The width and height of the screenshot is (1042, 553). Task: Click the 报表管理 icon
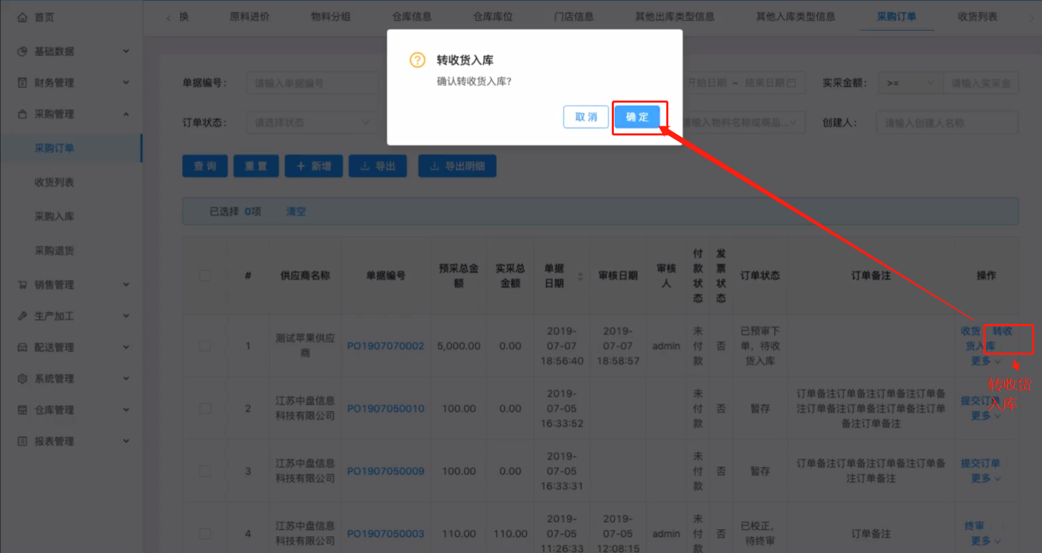(22, 441)
